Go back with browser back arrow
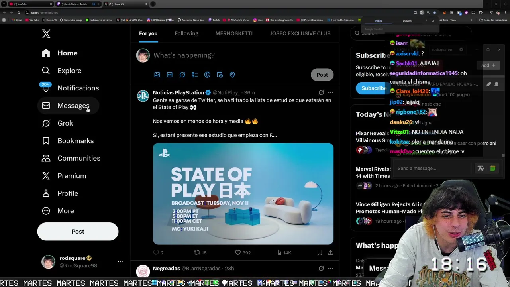The width and height of the screenshot is (510, 287). coord(4,12)
